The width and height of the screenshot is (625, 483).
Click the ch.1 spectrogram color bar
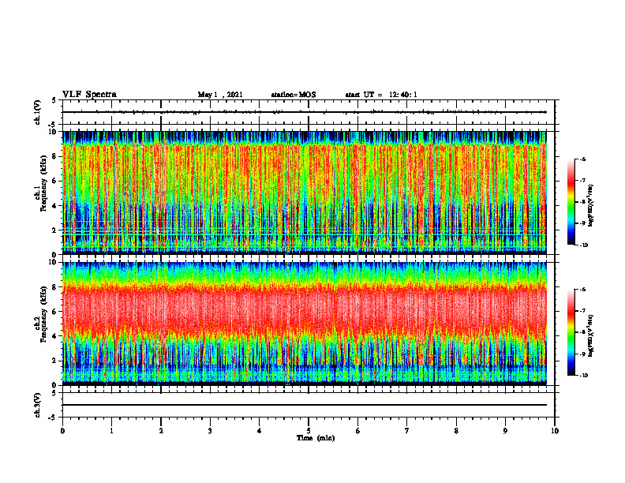coord(571,202)
